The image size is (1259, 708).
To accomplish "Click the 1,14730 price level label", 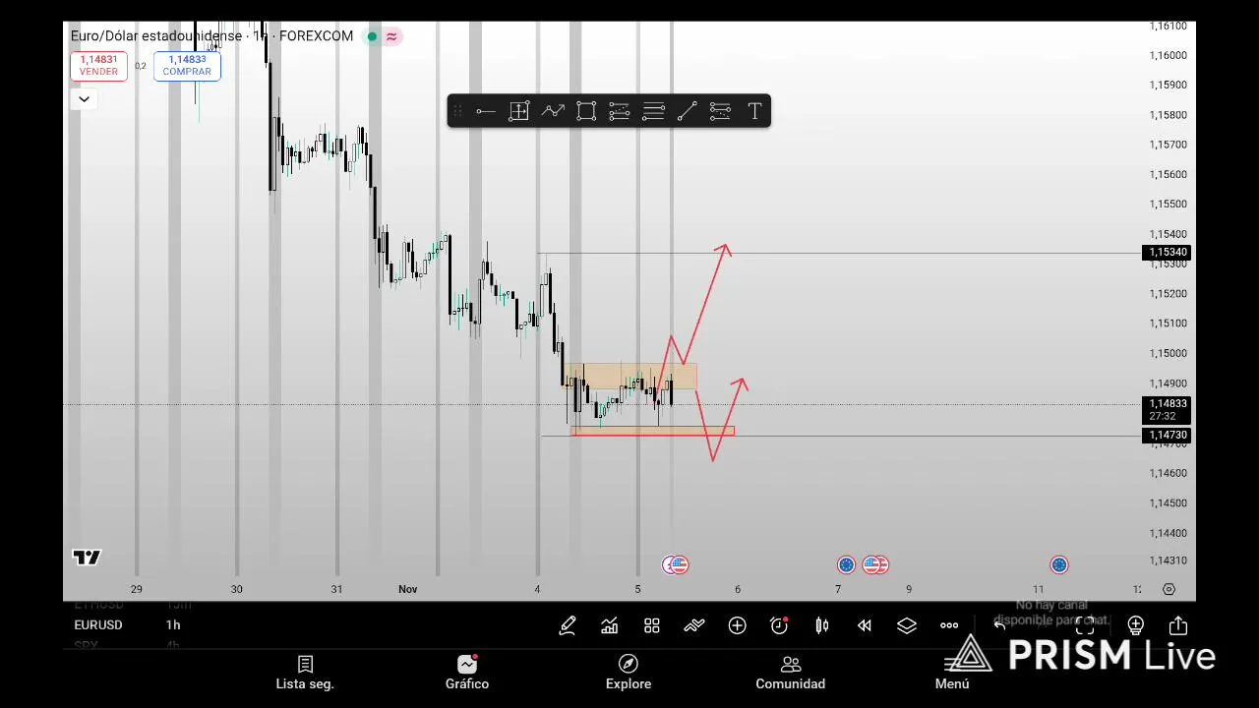I will (1169, 436).
